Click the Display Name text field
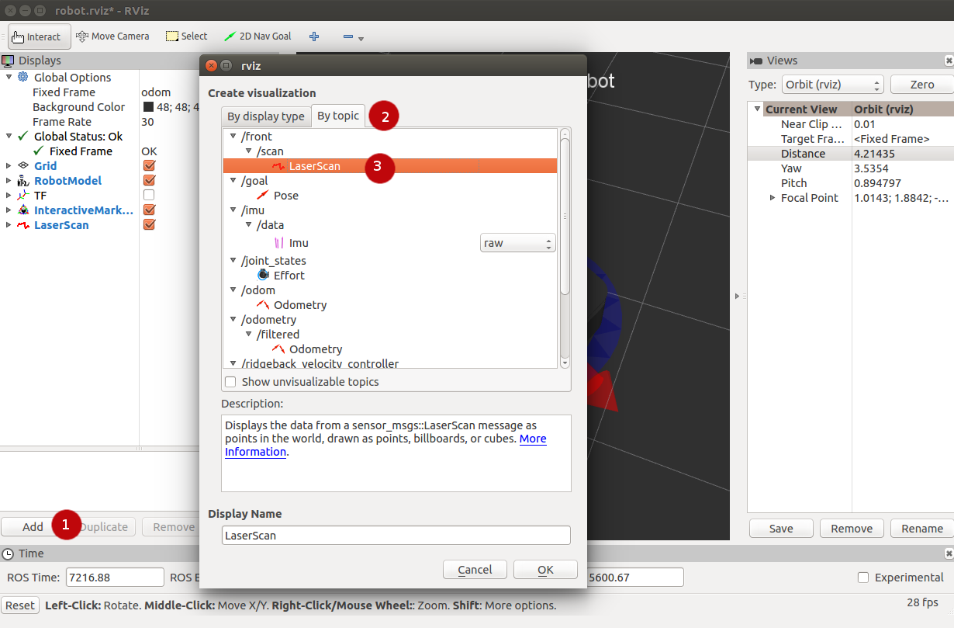Image resolution: width=954 pixels, height=628 pixels. click(396, 535)
